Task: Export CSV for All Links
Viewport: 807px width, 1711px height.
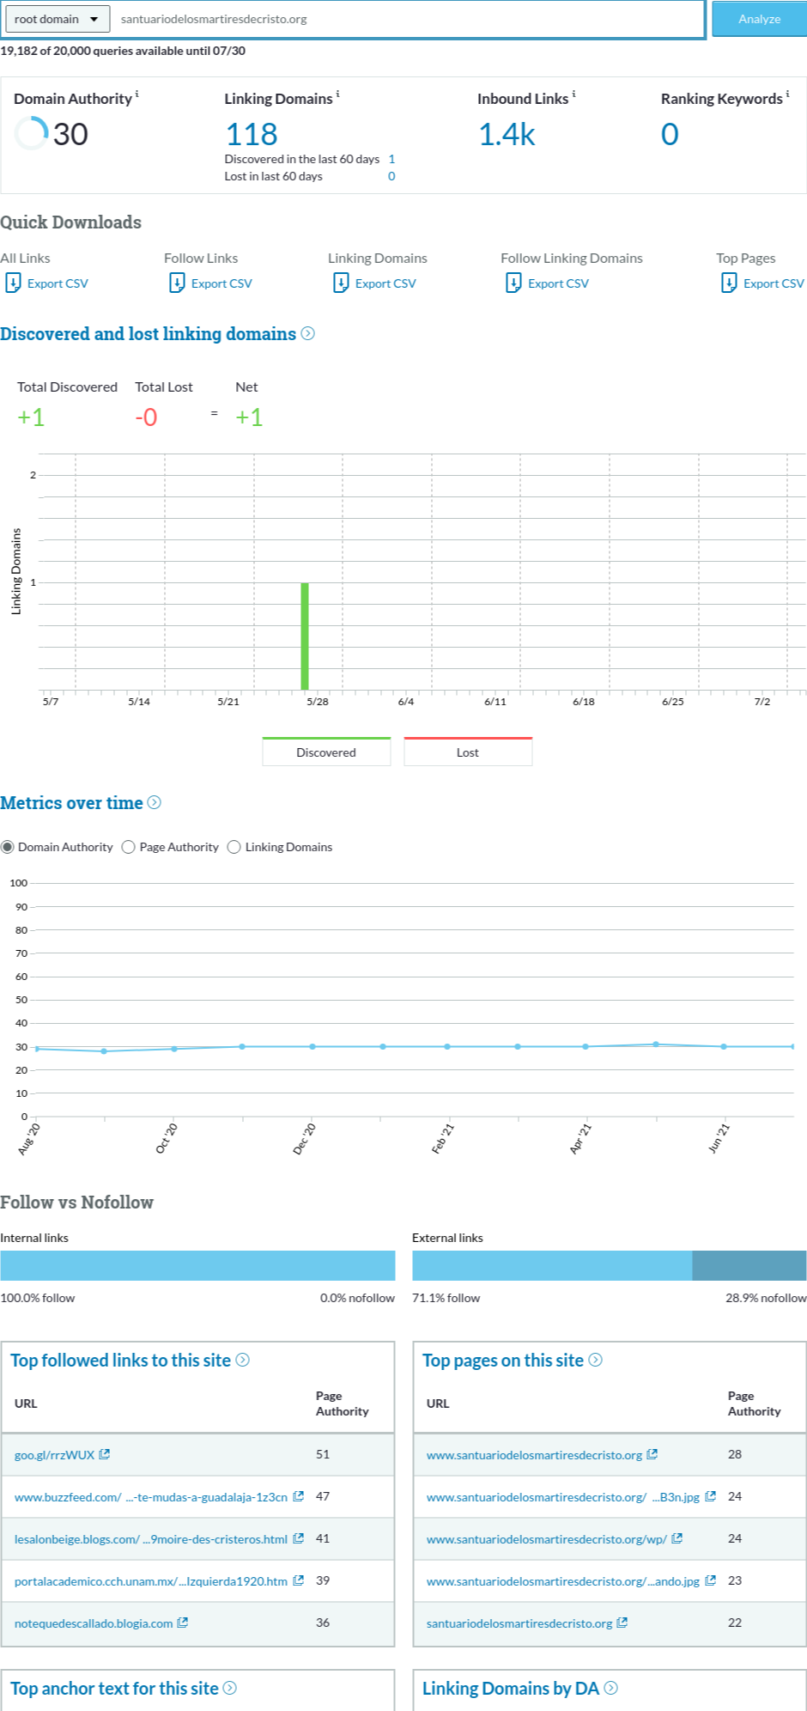Action: (x=58, y=283)
